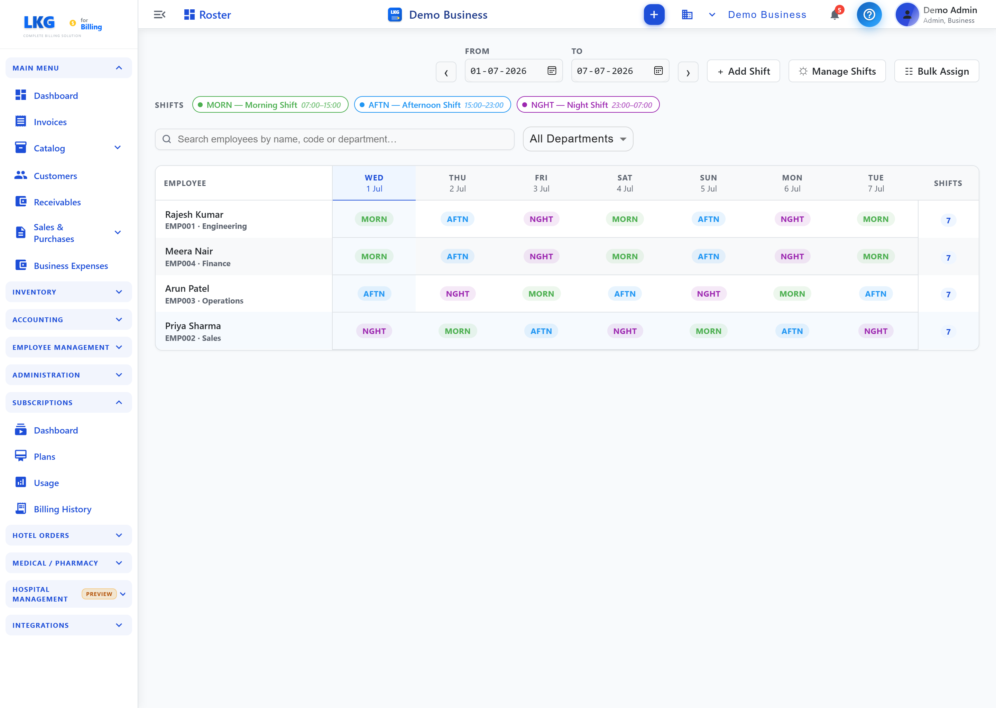The height and width of the screenshot is (708, 996).
Task: Open All Departments dropdown
Action: [578, 139]
